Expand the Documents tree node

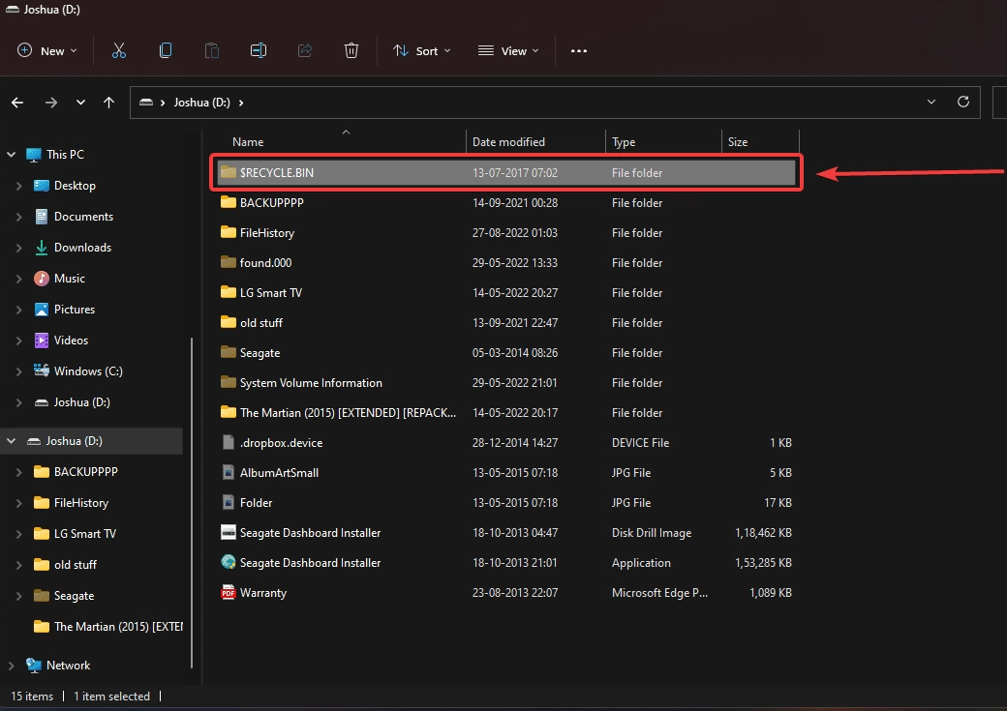click(x=18, y=217)
